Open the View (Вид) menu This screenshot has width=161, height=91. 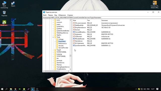click(x=56, y=15)
